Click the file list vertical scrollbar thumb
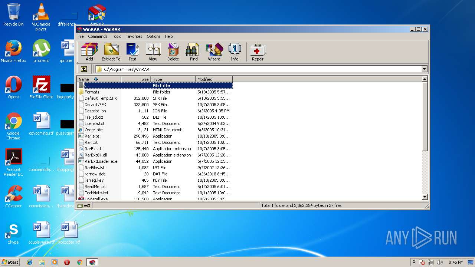This screenshot has width=475, height=267. click(425, 116)
